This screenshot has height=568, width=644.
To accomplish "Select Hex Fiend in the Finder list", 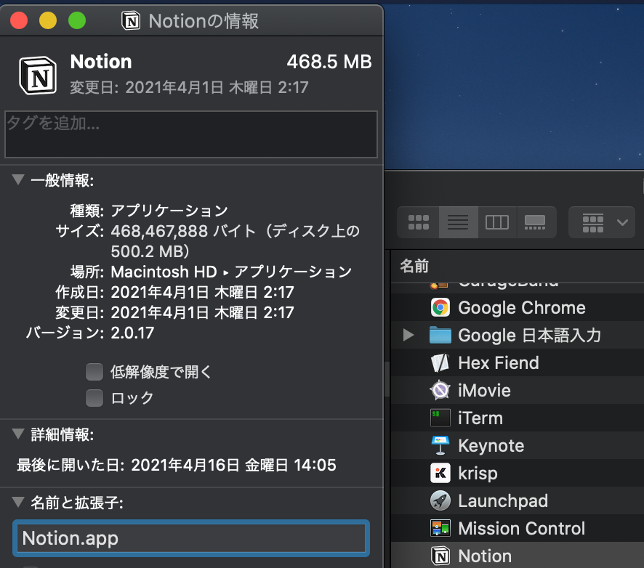I will [498, 362].
